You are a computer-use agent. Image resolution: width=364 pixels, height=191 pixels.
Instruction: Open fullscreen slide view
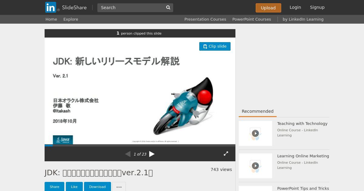(x=226, y=154)
